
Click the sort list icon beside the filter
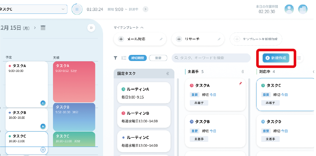click(x=124, y=58)
